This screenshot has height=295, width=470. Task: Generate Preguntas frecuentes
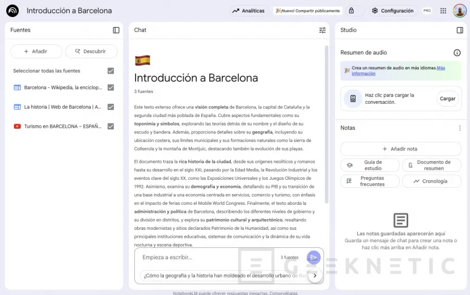(x=370, y=181)
